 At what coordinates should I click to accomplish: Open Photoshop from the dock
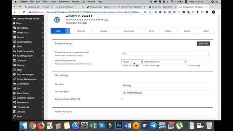[x=119, y=126]
